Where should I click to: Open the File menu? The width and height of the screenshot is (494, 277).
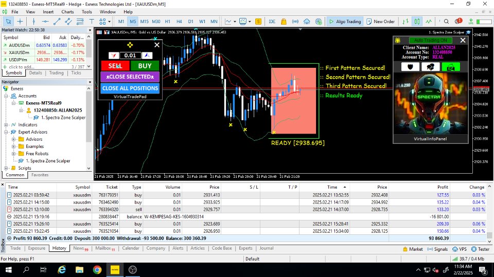tap(15, 12)
